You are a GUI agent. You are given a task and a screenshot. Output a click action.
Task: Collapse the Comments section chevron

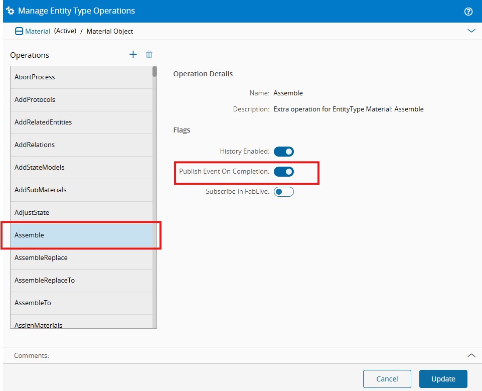click(471, 355)
